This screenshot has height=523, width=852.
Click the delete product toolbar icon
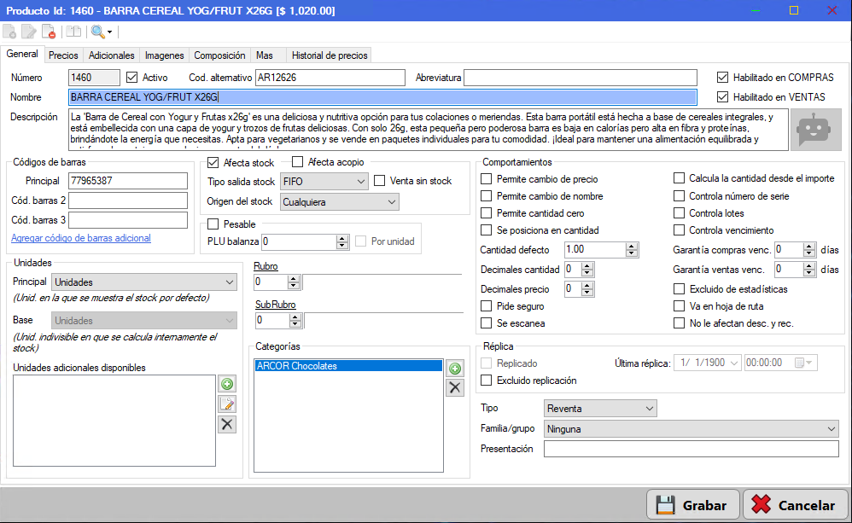[x=49, y=32]
